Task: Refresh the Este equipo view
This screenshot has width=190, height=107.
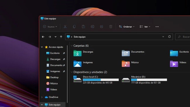Action: (x=170, y=37)
